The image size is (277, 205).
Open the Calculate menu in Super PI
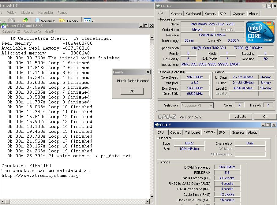[11, 32]
